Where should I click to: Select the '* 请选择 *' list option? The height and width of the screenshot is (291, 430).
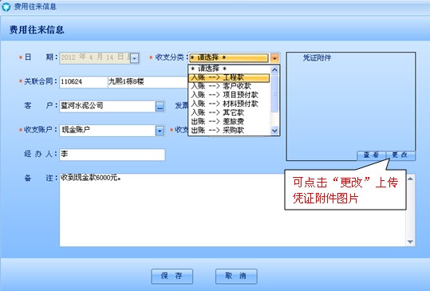pyautogui.click(x=229, y=69)
